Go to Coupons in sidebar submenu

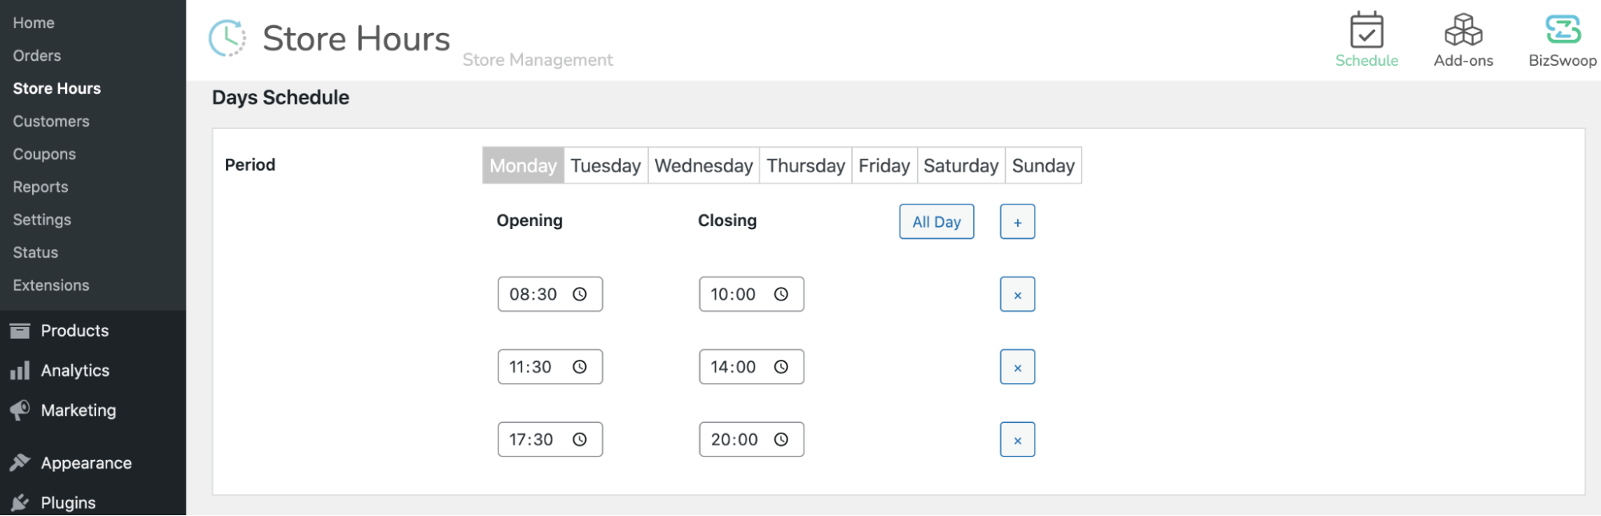pyautogui.click(x=44, y=154)
